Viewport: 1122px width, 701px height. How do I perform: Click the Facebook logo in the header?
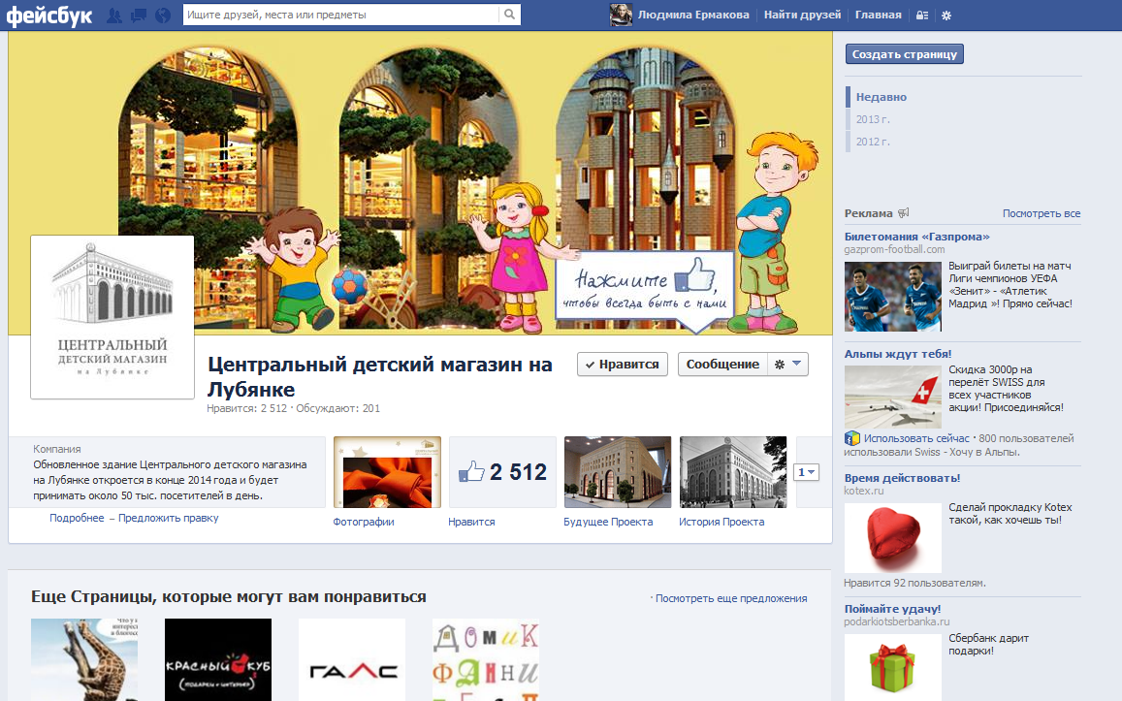tap(49, 15)
